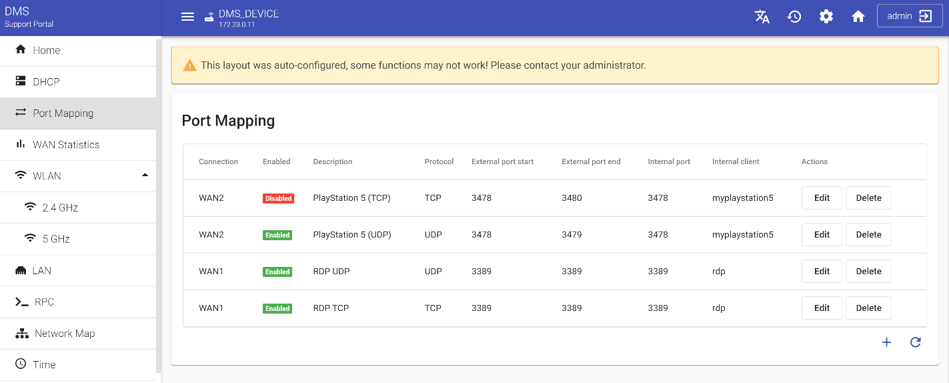Log out using the admin button
This screenshot has width=949, height=383.
pyautogui.click(x=909, y=16)
